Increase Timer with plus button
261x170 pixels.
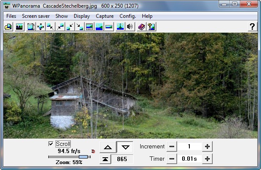[207, 159]
